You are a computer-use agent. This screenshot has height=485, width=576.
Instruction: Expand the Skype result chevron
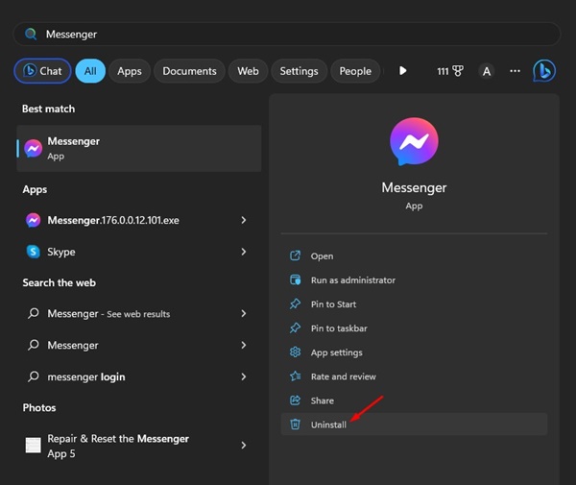pyautogui.click(x=244, y=252)
